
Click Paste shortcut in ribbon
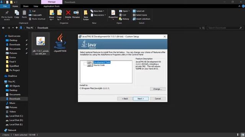[37, 19]
